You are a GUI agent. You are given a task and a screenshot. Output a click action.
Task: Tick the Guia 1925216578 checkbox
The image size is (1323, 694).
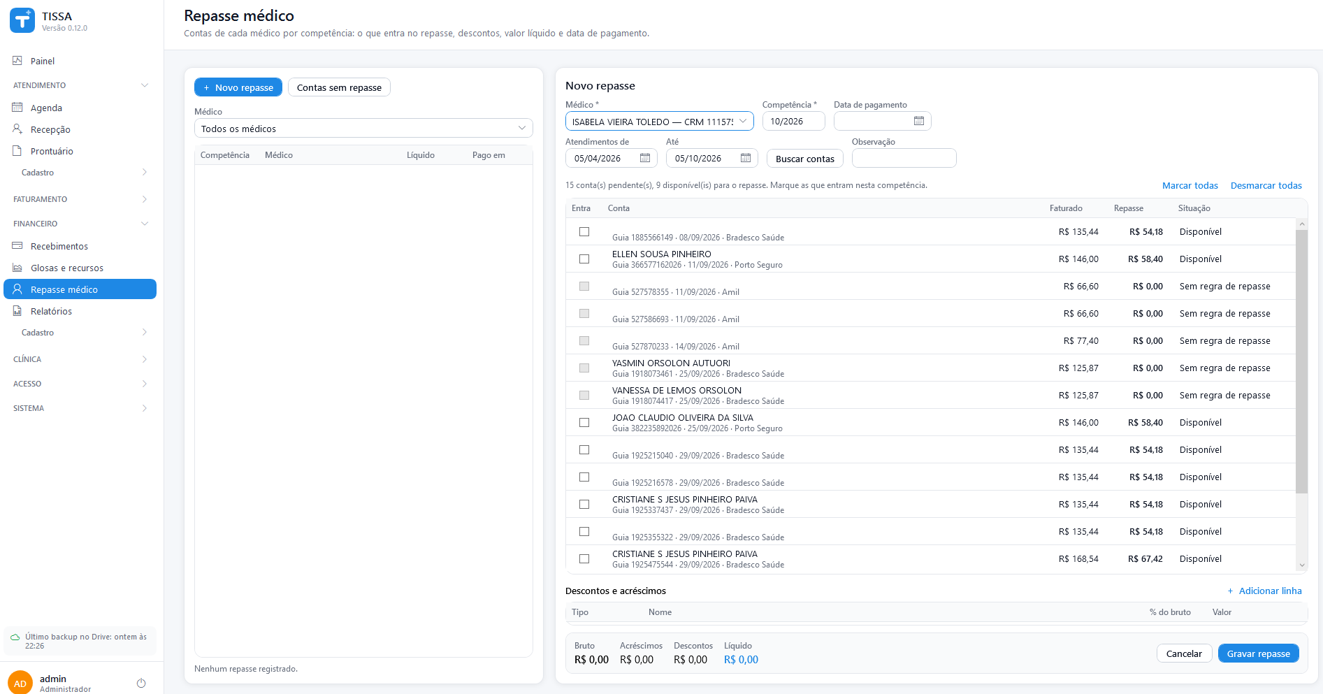point(584,477)
